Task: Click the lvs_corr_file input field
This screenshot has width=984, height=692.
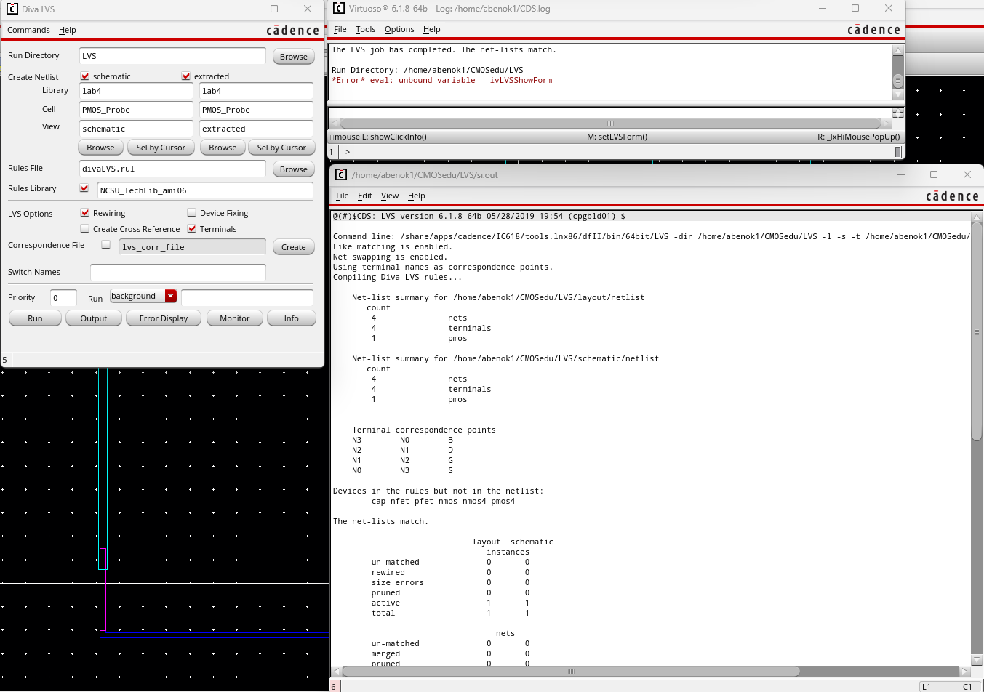Action: (x=193, y=247)
